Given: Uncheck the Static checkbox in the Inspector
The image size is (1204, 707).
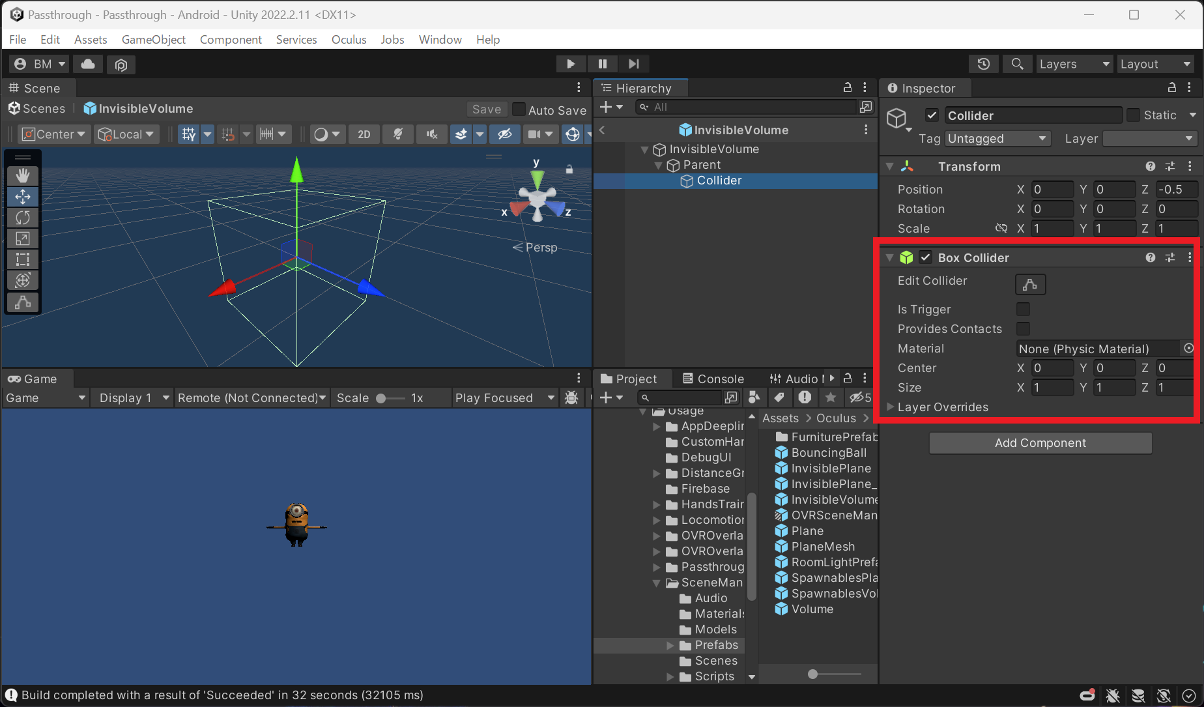Looking at the screenshot, I should (1132, 115).
